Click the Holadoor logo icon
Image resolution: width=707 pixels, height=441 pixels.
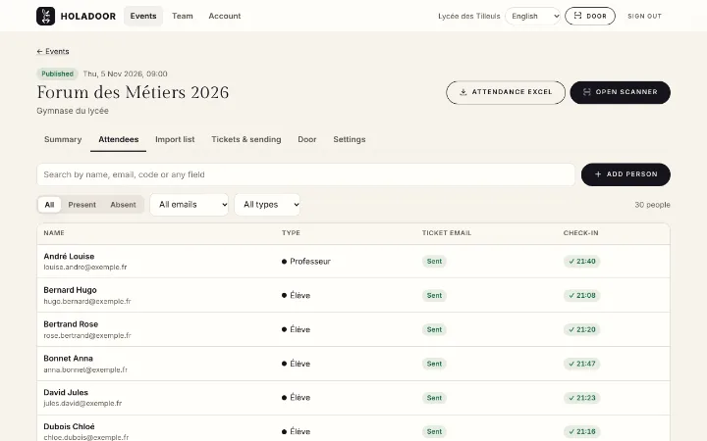point(45,17)
